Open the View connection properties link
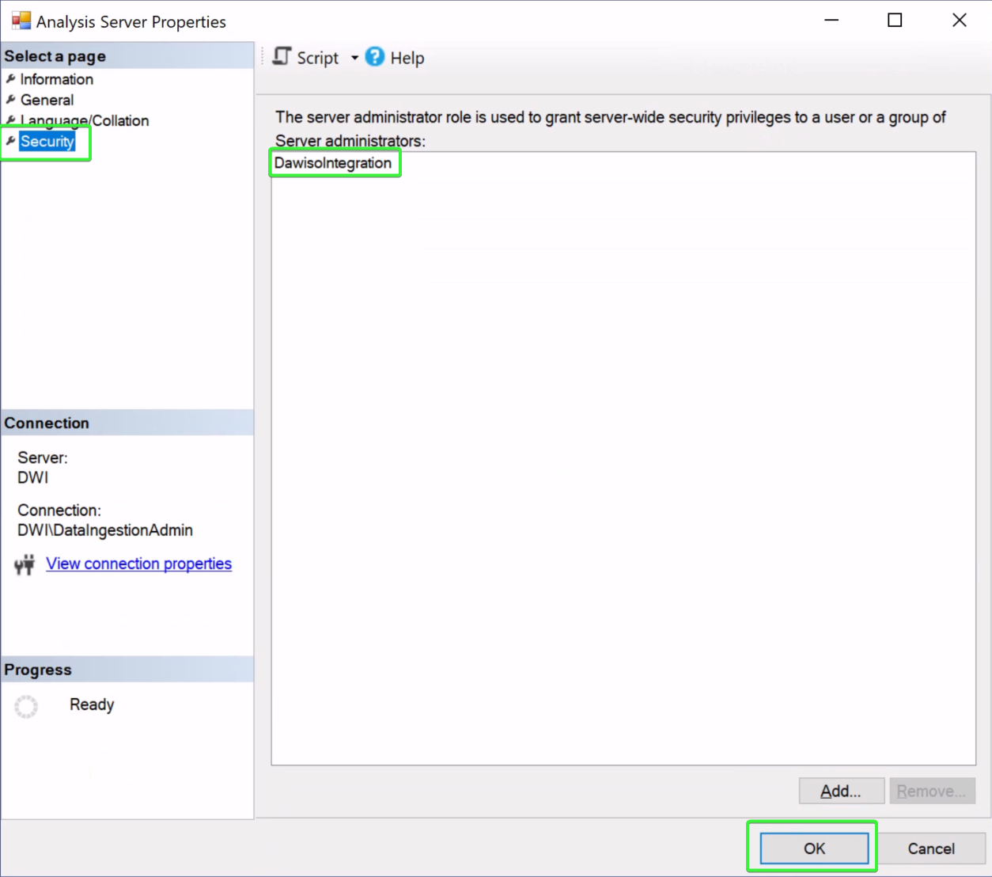992x877 pixels. (x=138, y=564)
